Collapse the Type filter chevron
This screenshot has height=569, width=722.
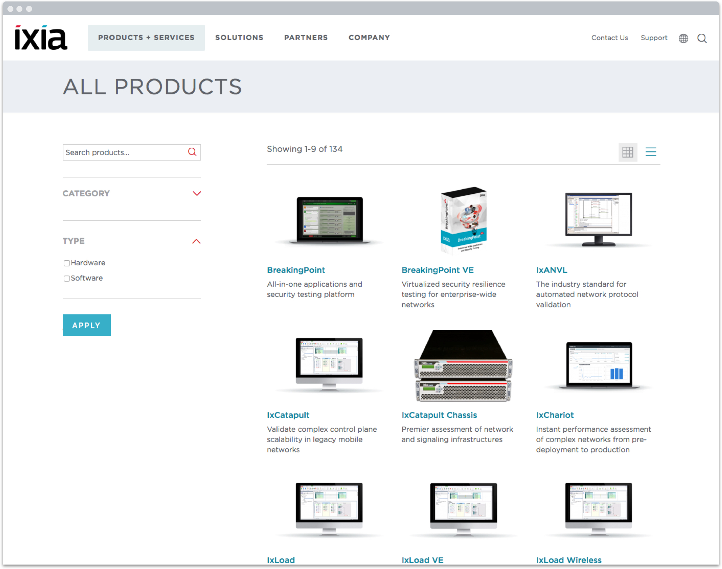(x=196, y=241)
